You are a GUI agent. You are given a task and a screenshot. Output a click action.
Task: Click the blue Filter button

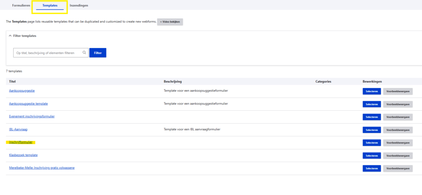tap(98, 53)
